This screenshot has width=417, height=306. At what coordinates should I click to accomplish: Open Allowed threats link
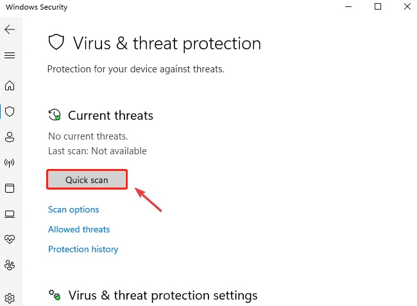coord(79,229)
